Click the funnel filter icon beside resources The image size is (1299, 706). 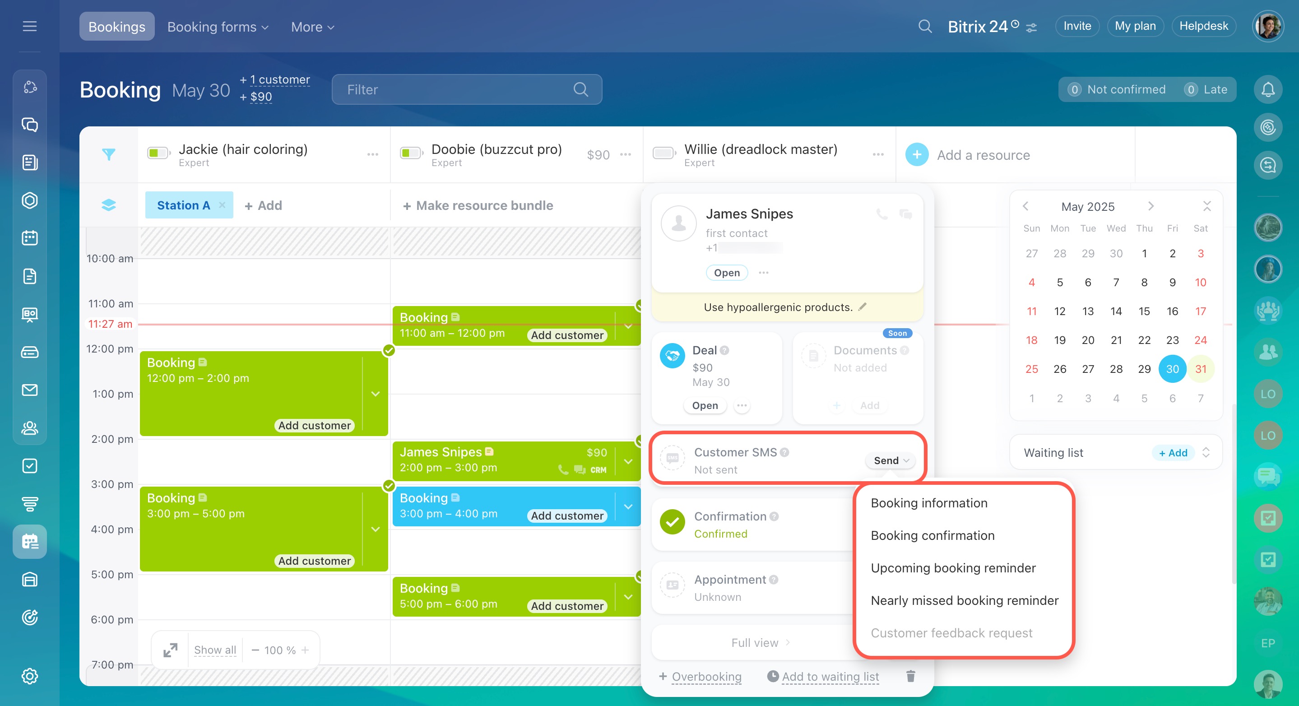(x=108, y=154)
